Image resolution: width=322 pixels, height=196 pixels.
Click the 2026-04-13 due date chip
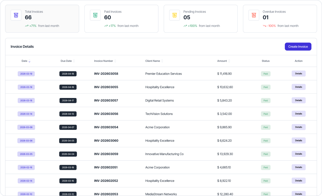[68, 114]
